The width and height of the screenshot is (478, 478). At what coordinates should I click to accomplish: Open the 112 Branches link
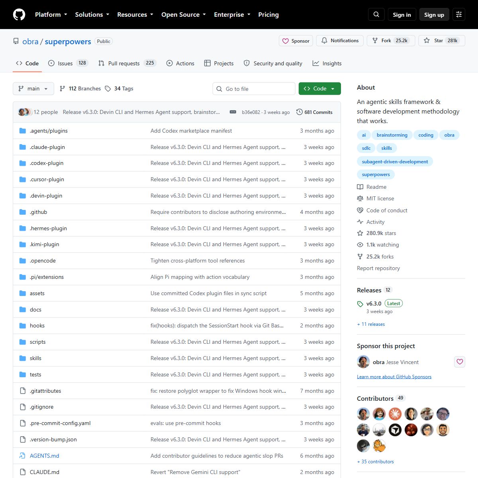point(80,88)
